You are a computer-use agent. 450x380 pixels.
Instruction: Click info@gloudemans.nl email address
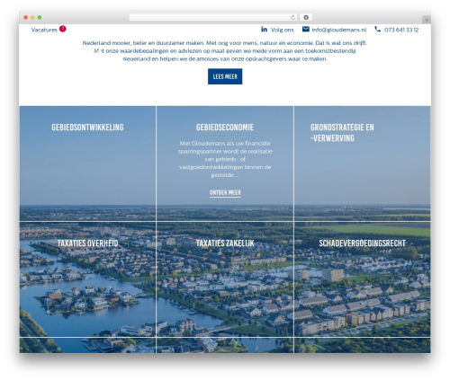click(x=339, y=30)
